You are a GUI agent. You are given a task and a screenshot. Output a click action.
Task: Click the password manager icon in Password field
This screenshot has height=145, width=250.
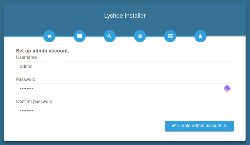click(x=227, y=89)
